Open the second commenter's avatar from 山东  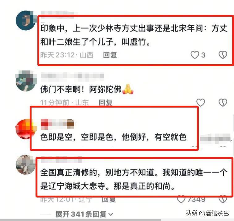click(x=26, y=81)
